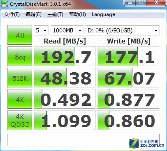The height and width of the screenshot is (151, 167).
Task: Select the 4K read result 0.492
Action: 65,99
